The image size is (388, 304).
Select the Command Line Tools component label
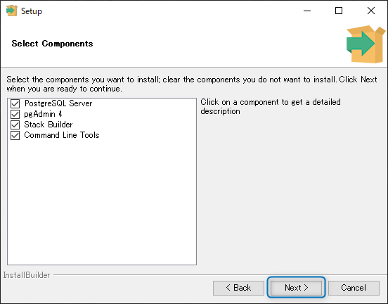[62, 135]
